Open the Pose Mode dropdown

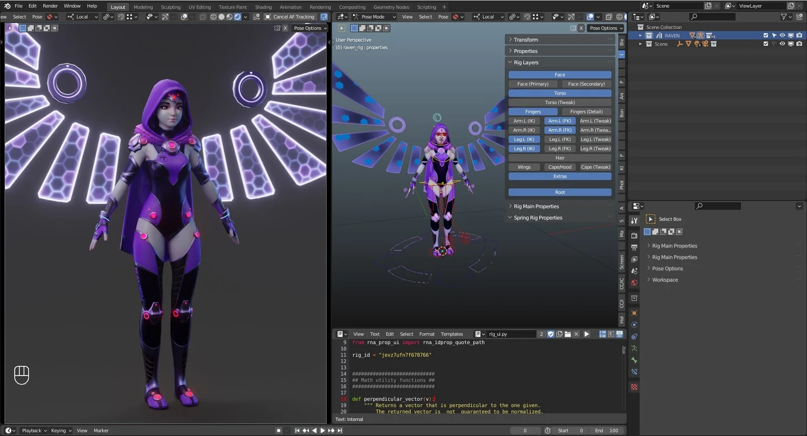click(375, 17)
